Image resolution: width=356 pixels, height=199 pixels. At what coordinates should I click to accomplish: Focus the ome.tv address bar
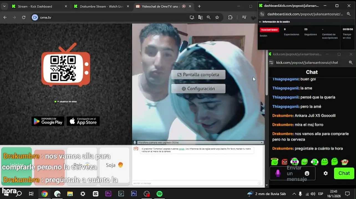(x=111, y=17)
